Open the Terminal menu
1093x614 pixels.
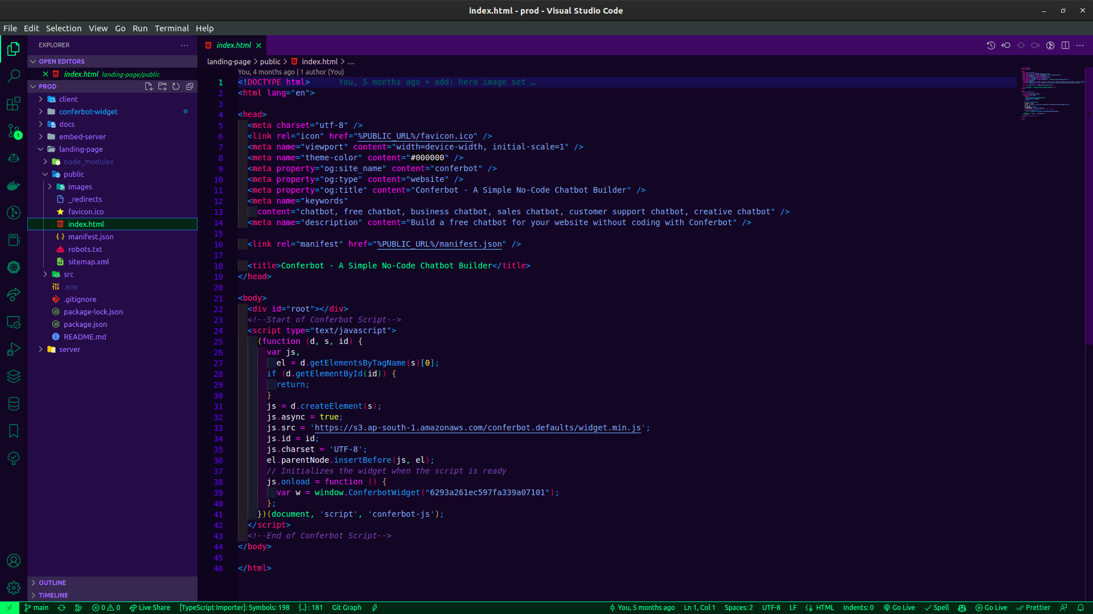171,28
